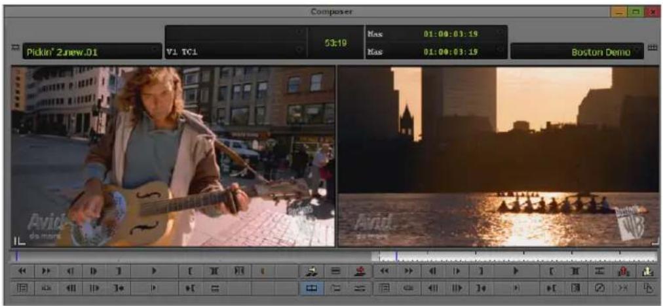The height and width of the screenshot is (306, 663).
Task: Set Mark OUT in source monitor
Action: point(119,271)
